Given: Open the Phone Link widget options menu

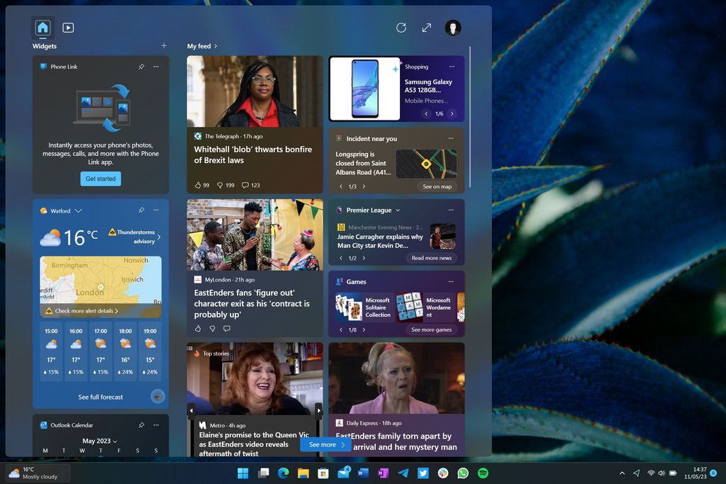Looking at the screenshot, I should [x=156, y=67].
